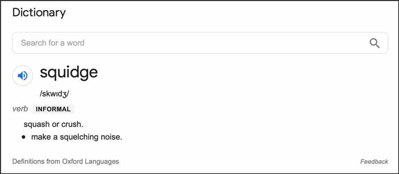Click the Dictionary heading

39,12
